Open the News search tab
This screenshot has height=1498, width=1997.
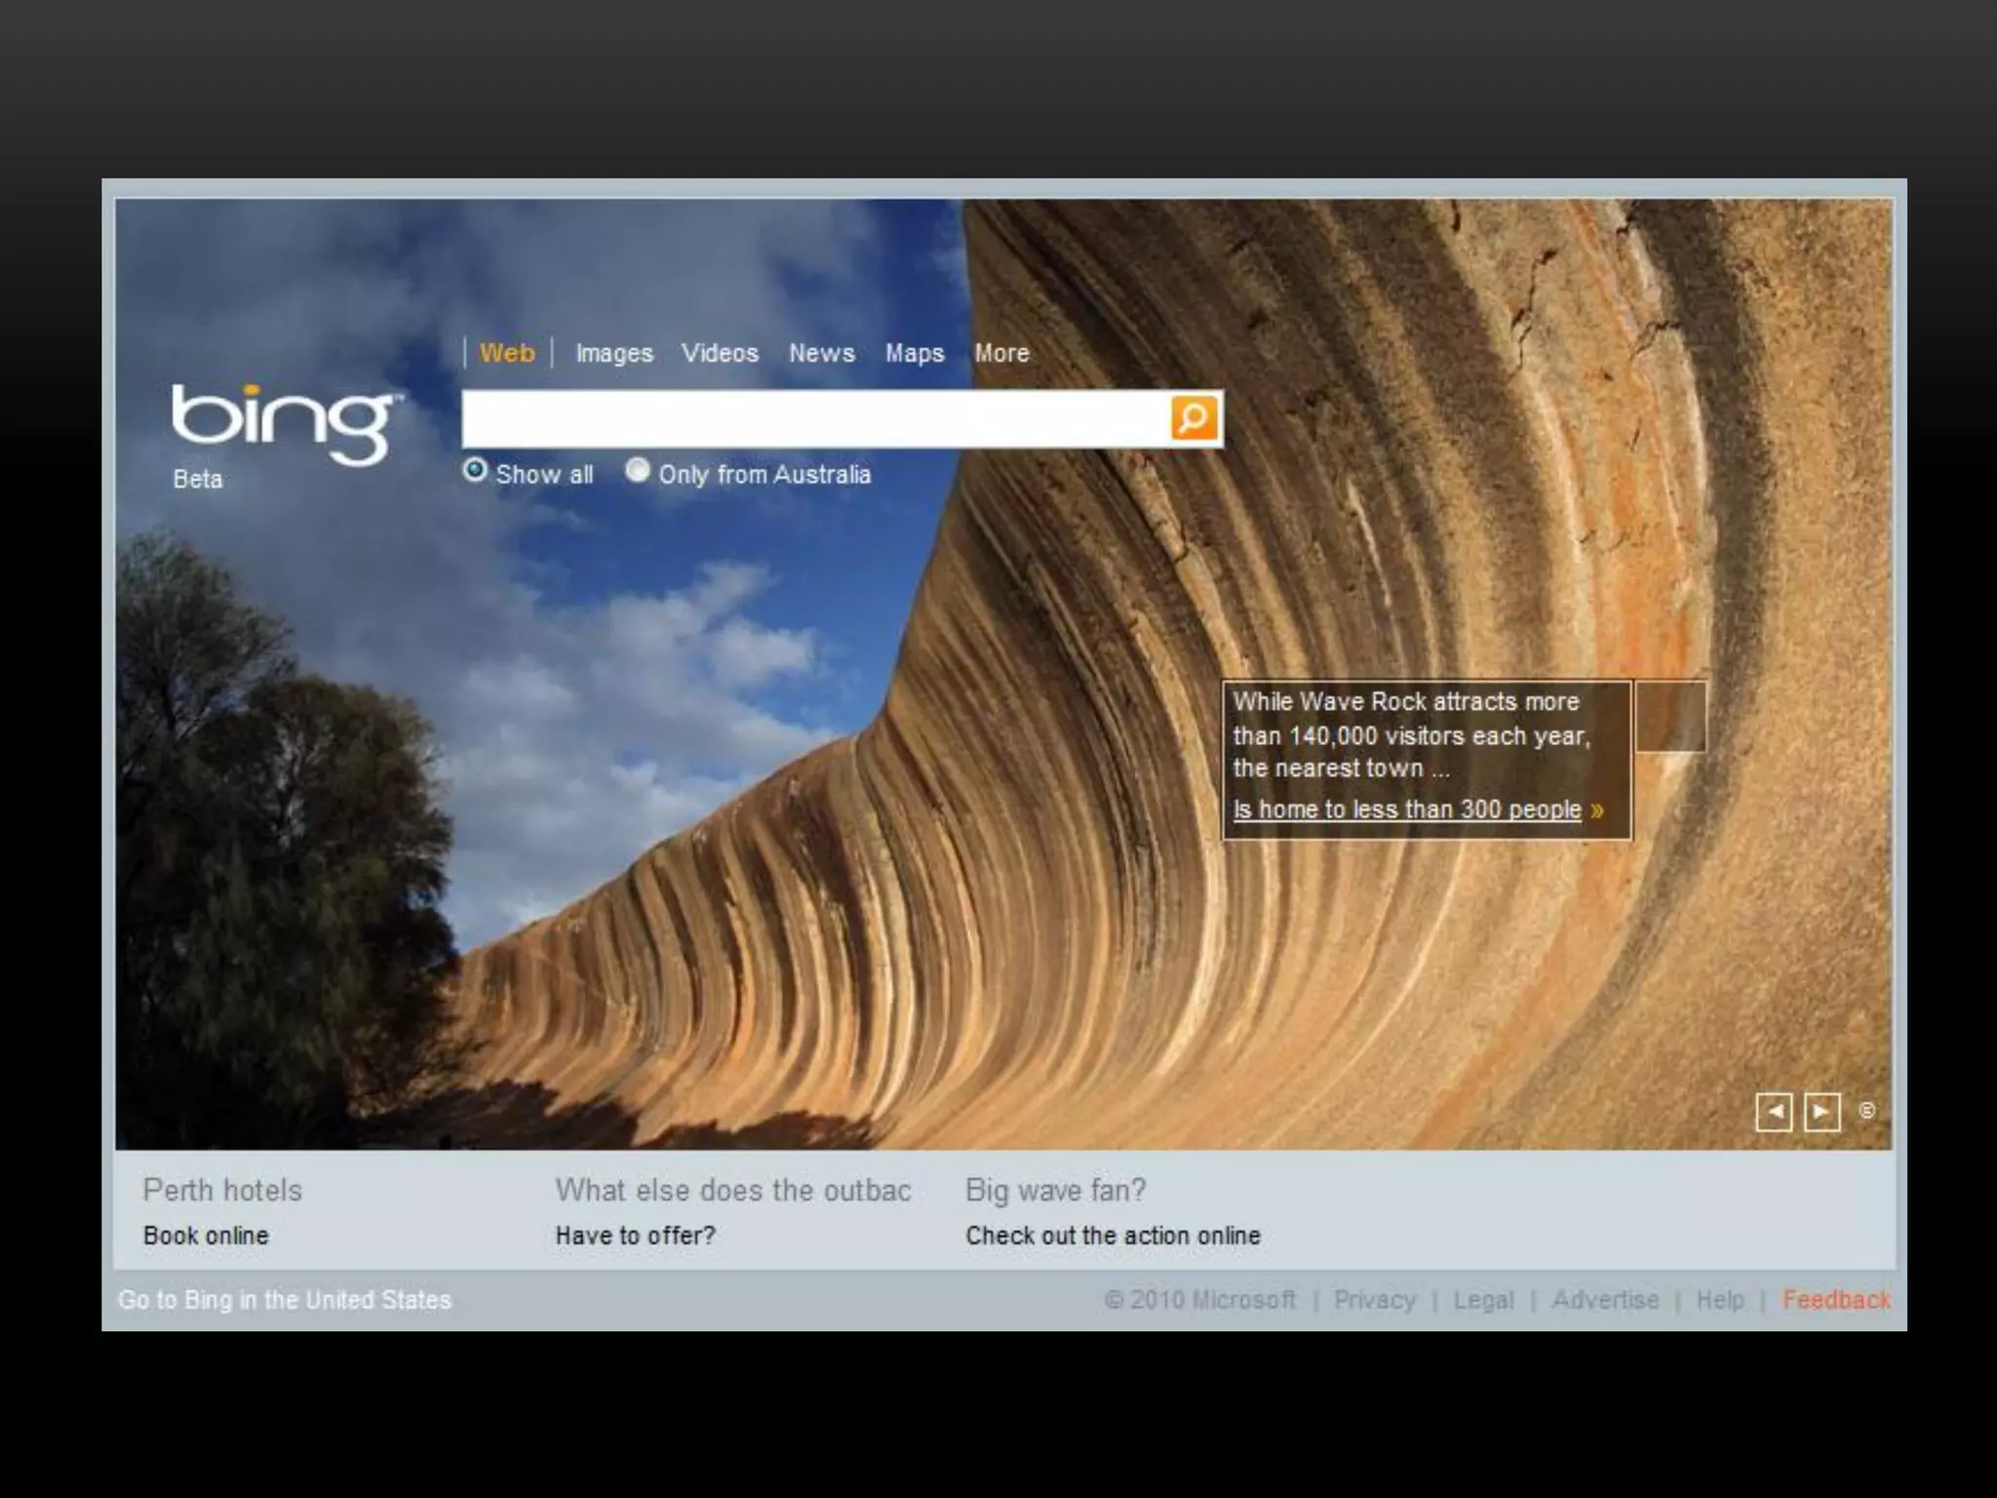point(821,353)
